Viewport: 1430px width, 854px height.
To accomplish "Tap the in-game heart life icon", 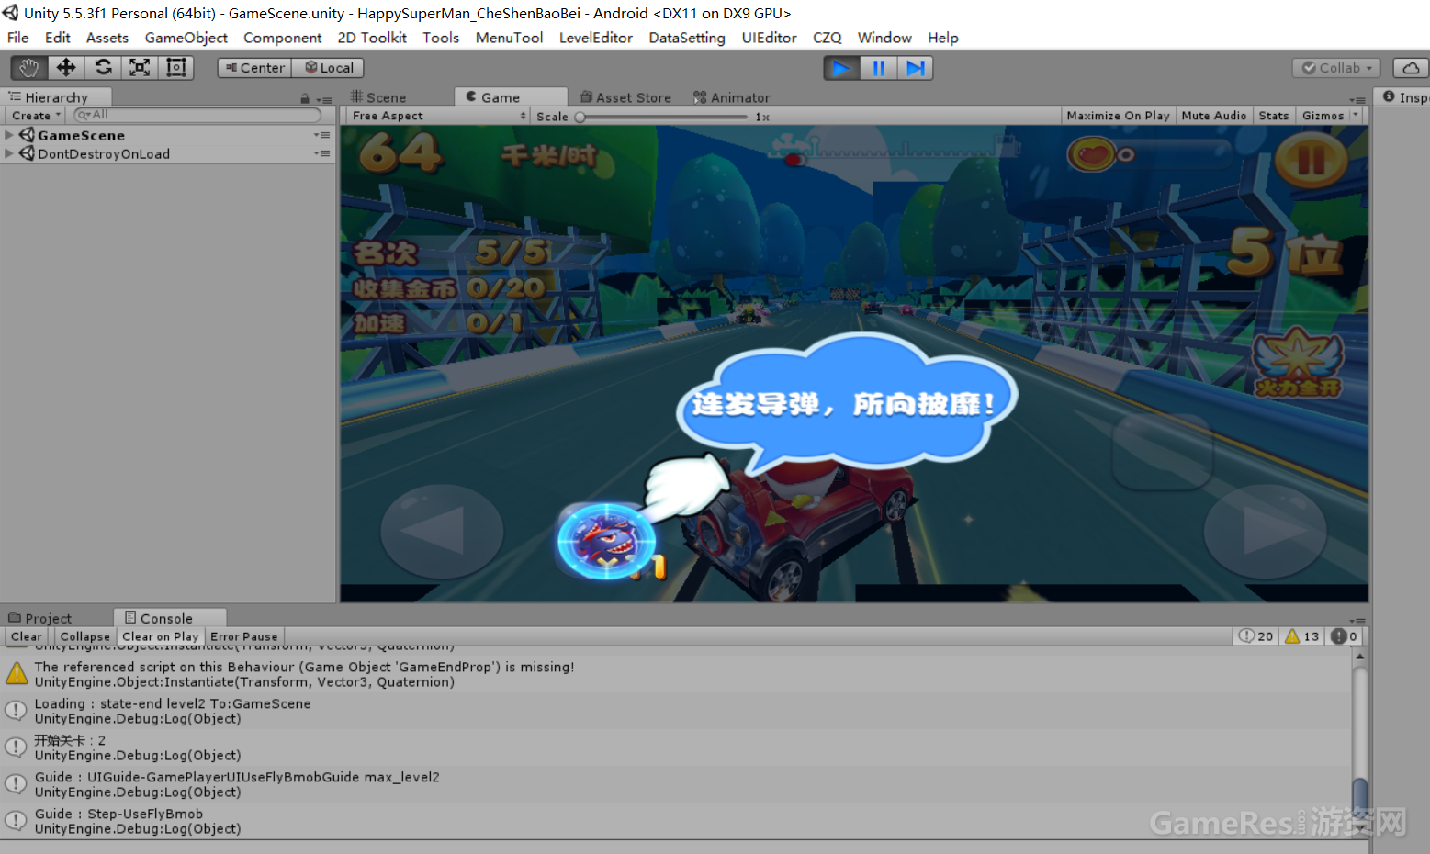I will (x=1091, y=154).
